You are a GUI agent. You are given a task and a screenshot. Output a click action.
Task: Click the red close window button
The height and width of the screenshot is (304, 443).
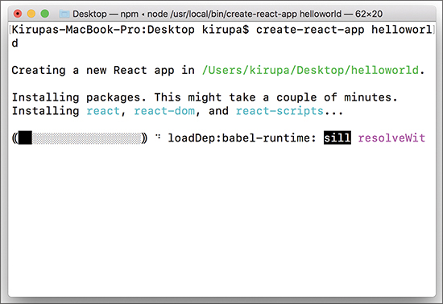[18, 14]
